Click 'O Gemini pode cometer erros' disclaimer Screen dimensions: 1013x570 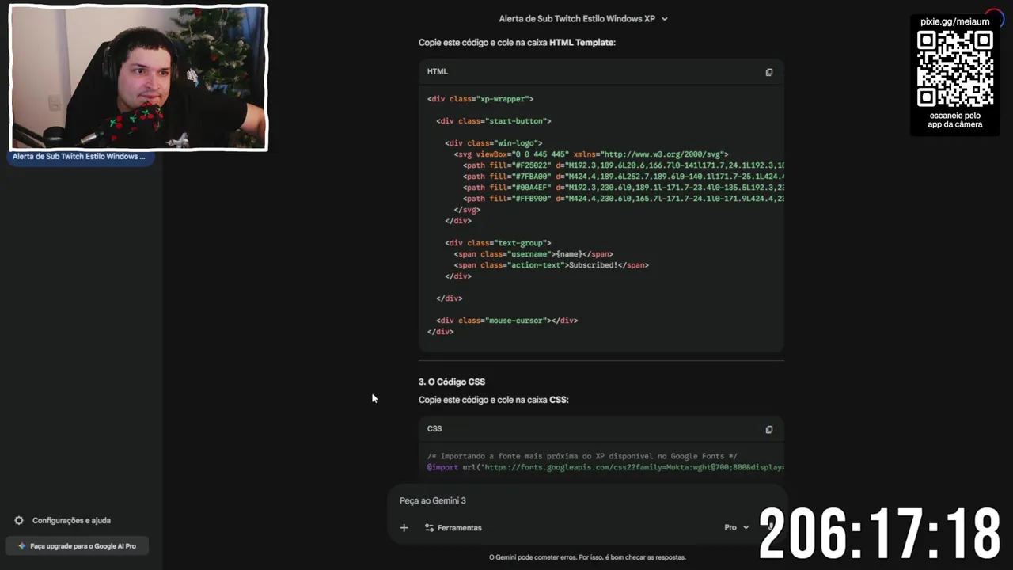(x=587, y=557)
